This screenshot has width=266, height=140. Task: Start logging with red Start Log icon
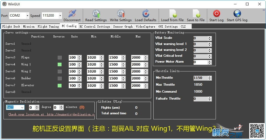(x=216, y=14)
